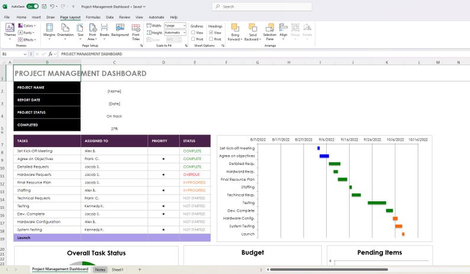
Task: Click the Search box
Action: pyautogui.click(x=262, y=6)
